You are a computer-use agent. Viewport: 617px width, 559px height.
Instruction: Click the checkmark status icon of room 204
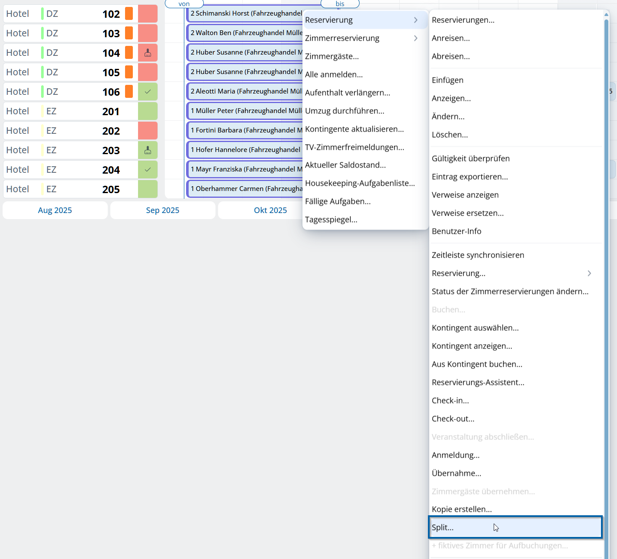[148, 170]
